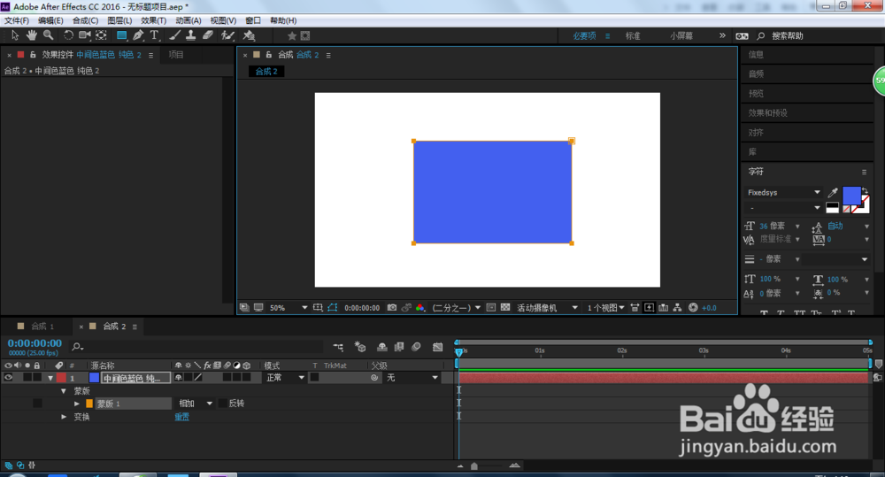The height and width of the screenshot is (477, 885).
Task: Toggle the transparency grid icon
Action: [505, 308]
